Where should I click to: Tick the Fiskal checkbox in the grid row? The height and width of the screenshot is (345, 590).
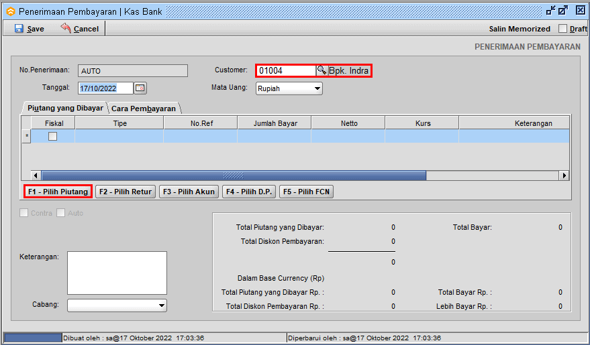52,136
